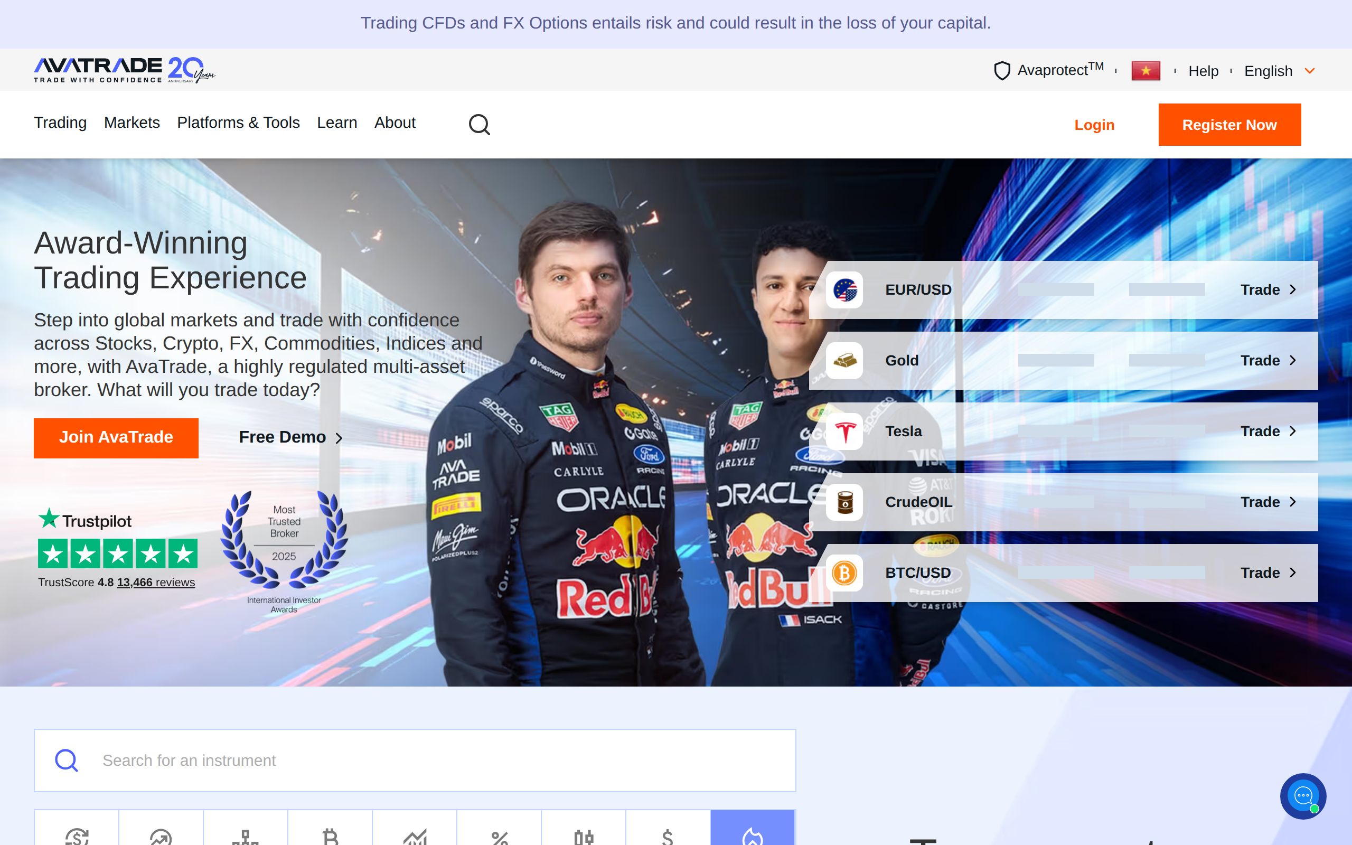Viewport: 1352px width, 845px height.
Task: Select the hierarchy diagram tab icon
Action: pyautogui.click(x=245, y=836)
